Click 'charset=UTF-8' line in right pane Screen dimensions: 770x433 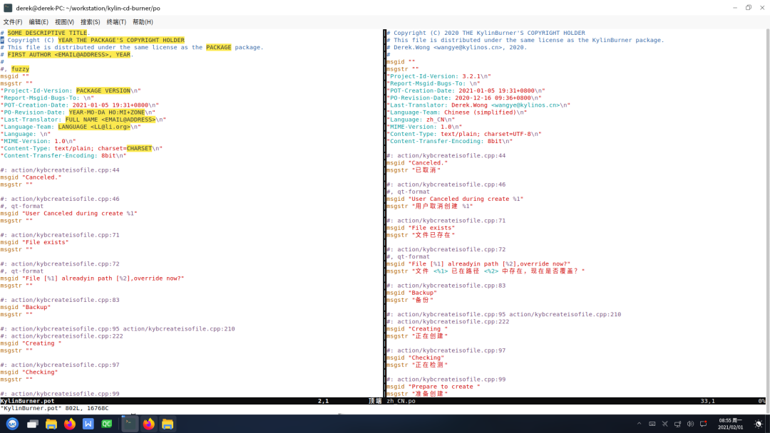(464, 134)
